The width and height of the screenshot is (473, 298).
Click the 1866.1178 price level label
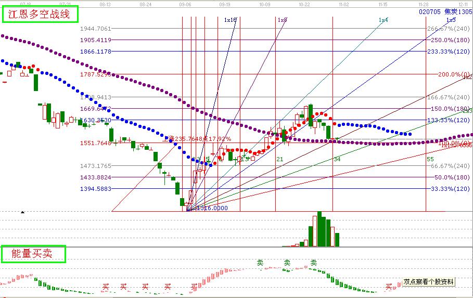(96, 51)
